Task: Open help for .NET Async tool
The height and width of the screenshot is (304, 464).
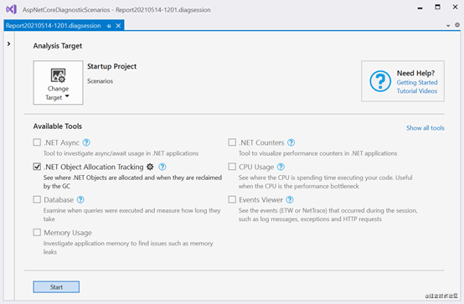Action: click(x=86, y=142)
